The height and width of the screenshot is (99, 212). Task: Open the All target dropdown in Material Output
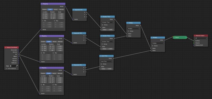(x=201, y=38)
